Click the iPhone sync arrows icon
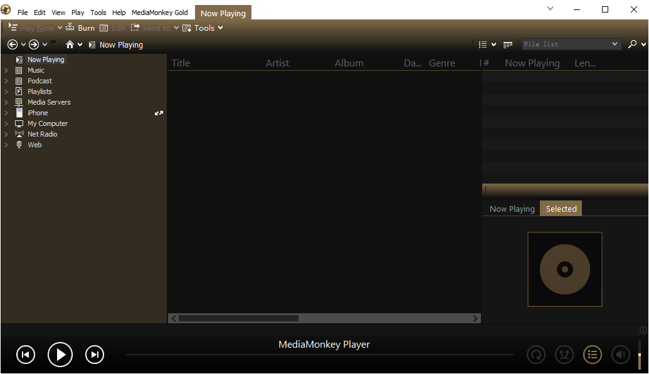Image resolution: width=649 pixels, height=374 pixels. (159, 113)
